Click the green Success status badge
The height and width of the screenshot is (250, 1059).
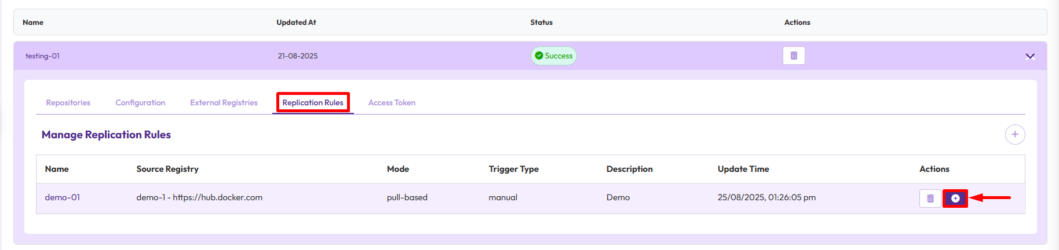(553, 56)
